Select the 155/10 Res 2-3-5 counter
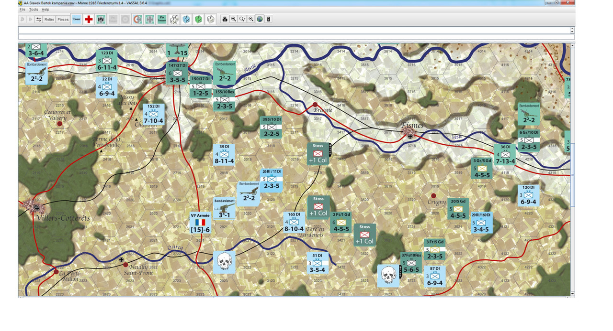 click(x=225, y=99)
